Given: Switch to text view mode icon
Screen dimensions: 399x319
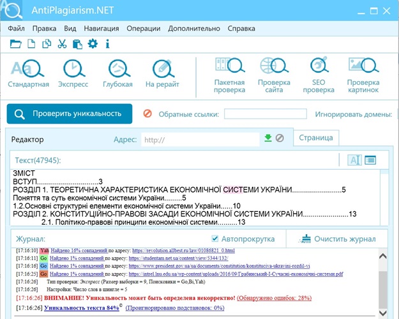Looking at the screenshot, I should point(354,160).
